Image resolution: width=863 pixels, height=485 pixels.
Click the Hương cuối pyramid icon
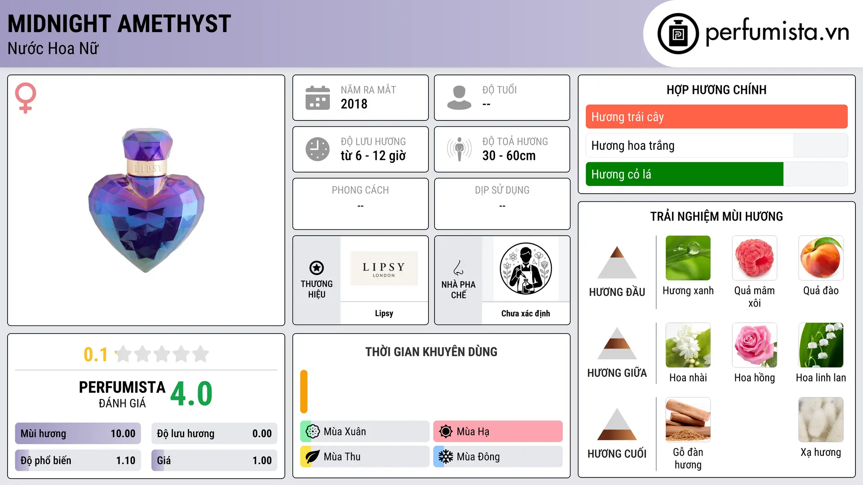click(x=617, y=424)
